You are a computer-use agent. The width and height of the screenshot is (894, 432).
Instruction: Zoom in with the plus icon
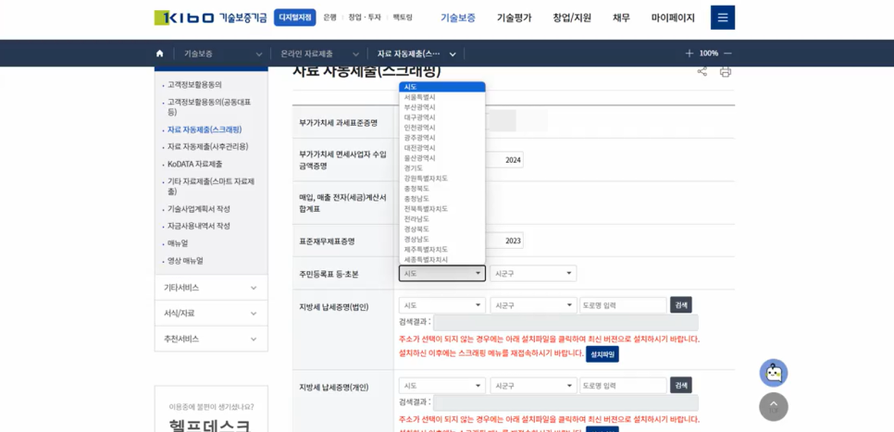(689, 54)
